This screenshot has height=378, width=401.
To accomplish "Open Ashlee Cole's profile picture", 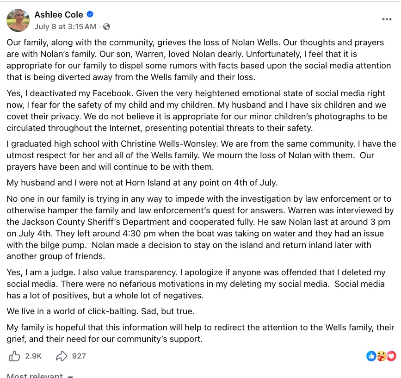I will 18,20.
